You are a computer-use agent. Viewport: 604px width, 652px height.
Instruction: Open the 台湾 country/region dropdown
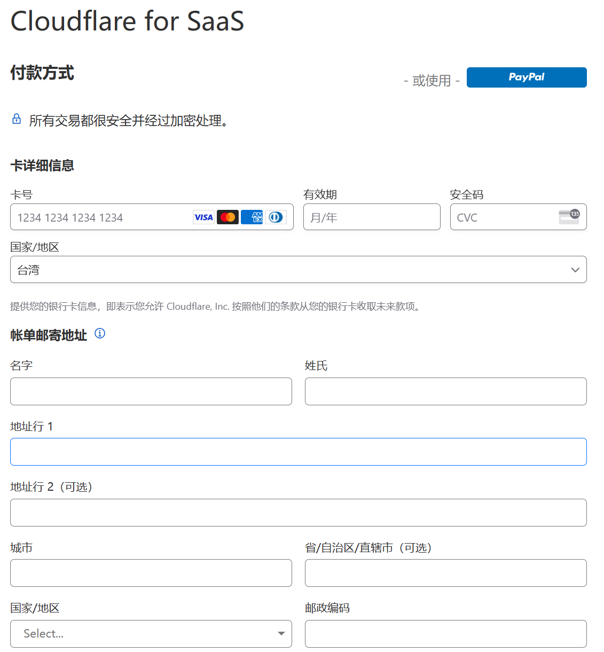(x=298, y=269)
